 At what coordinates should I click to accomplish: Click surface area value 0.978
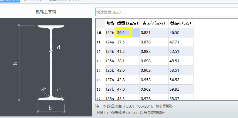tap(154, 97)
